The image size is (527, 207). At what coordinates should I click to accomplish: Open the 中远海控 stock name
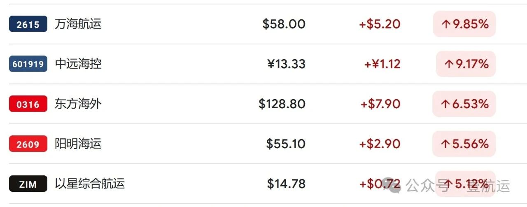[78, 64]
